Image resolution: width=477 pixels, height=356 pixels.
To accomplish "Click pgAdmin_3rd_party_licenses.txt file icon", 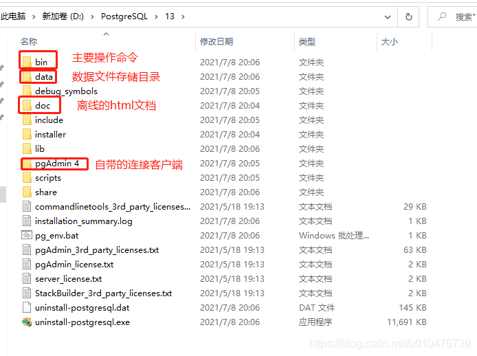I will 27,249.
